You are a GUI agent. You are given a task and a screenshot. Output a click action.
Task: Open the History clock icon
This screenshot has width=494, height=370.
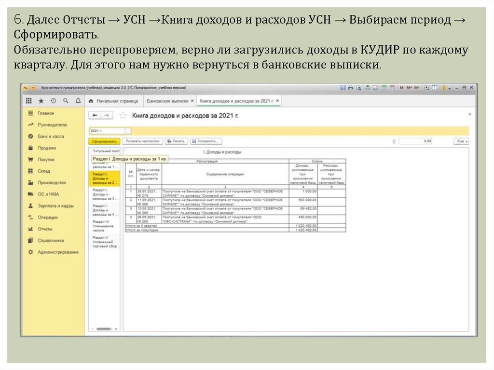pos(53,101)
